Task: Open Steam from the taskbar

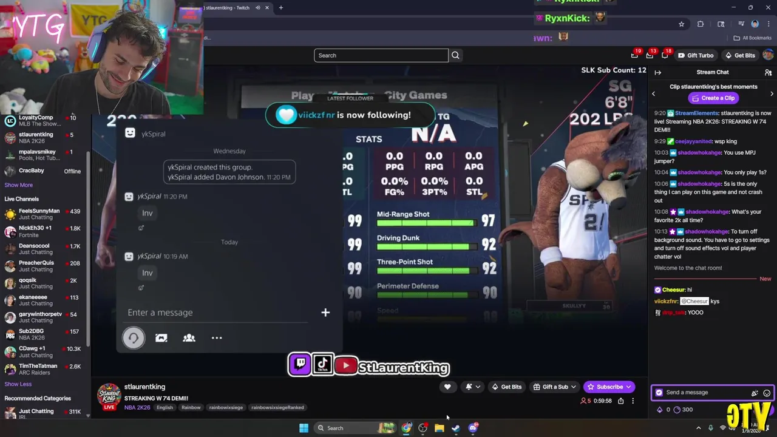Action: pos(456,428)
